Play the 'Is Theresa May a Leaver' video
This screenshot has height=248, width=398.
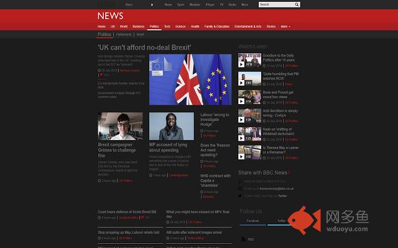click(x=241, y=157)
